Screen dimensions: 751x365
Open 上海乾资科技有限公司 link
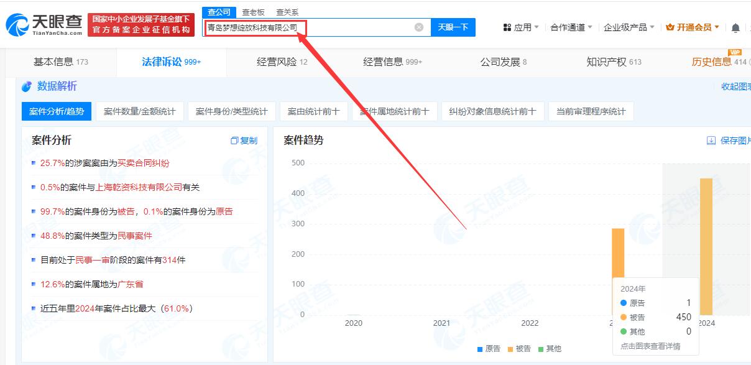coord(139,187)
